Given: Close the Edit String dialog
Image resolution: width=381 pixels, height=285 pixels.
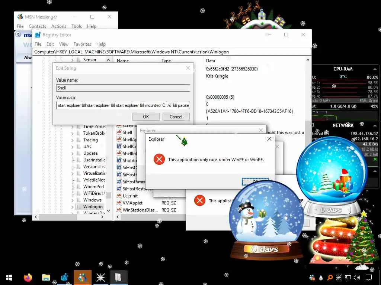Looking at the screenshot, I should point(188,68).
